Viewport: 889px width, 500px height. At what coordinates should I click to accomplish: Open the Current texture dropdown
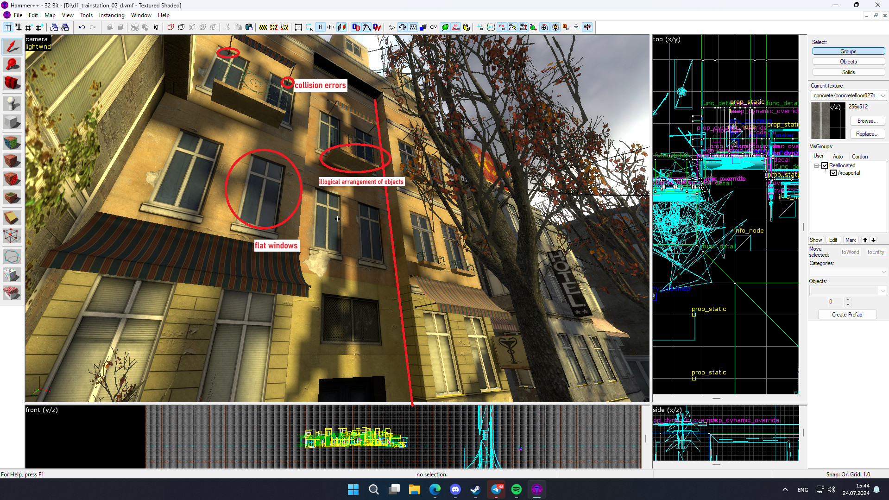[x=883, y=95]
